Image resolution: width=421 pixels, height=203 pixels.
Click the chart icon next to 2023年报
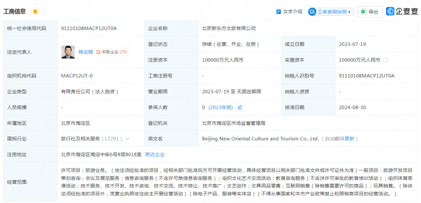click(240, 107)
